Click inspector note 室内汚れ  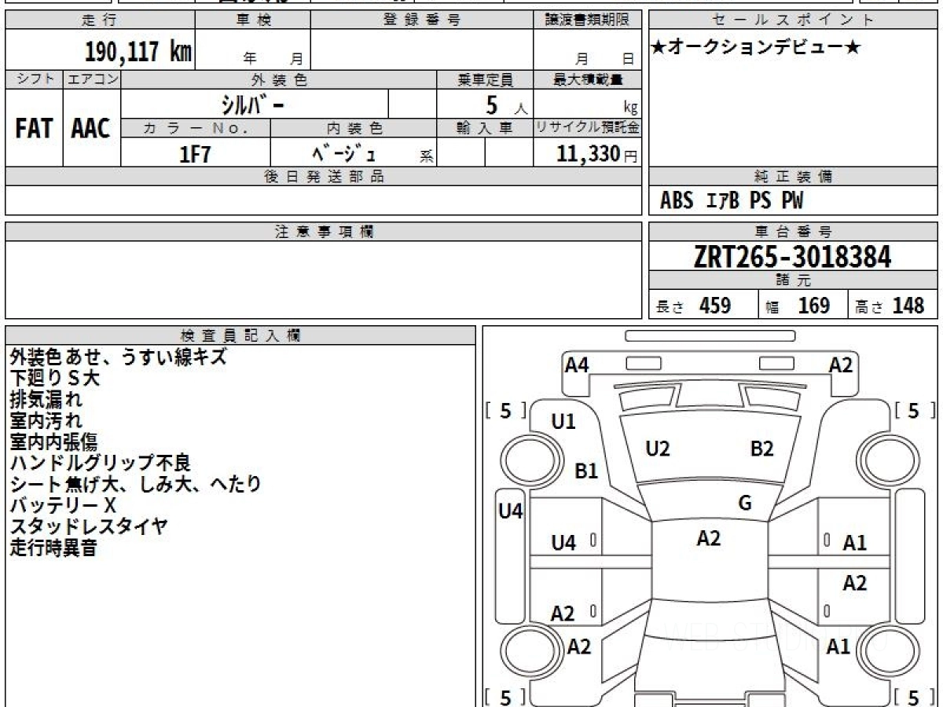46,420
